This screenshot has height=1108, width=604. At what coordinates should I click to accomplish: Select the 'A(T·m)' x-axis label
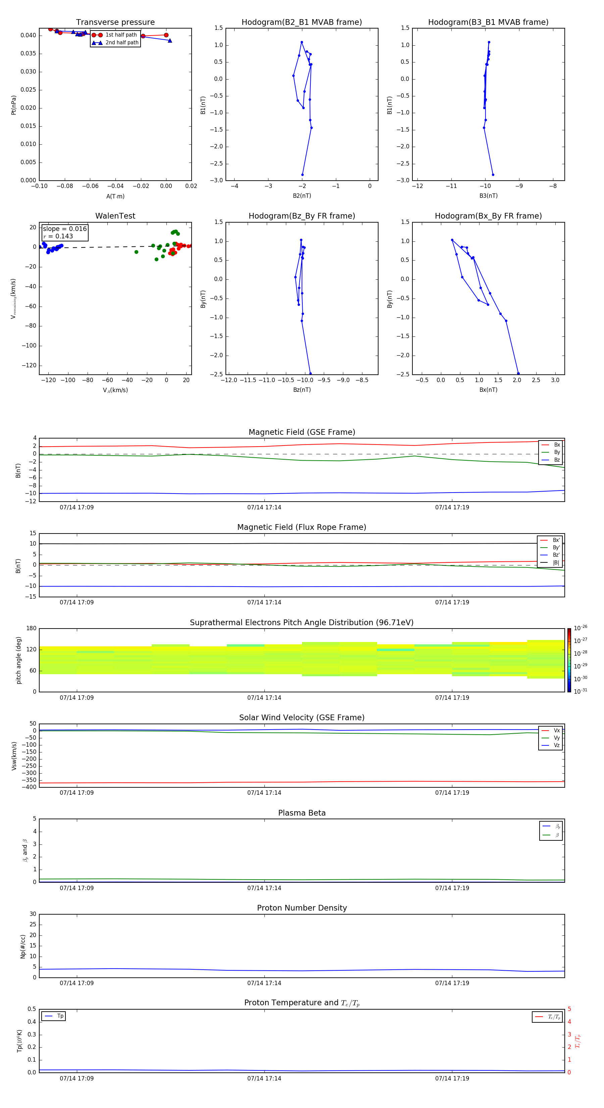click(115, 196)
